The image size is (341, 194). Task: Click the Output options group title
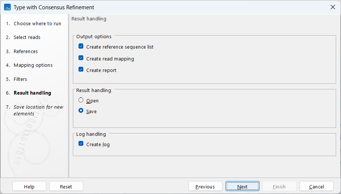point(94,37)
